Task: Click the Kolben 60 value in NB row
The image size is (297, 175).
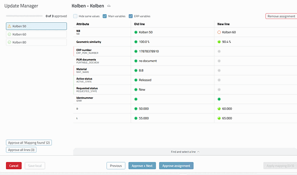Action: [x=229, y=32]
